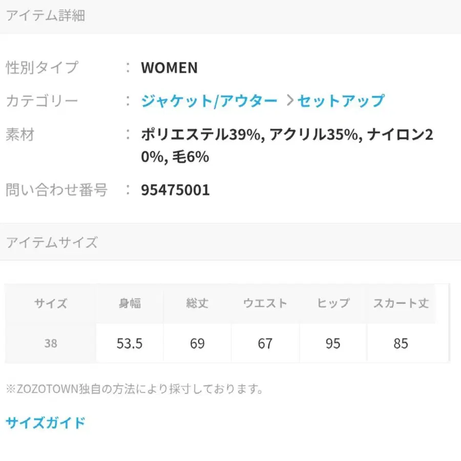Image resolution: width=461 pixels, height=461 pixels.
Task: Click the 身幅 column header
Action: click(x=129, y=303)
